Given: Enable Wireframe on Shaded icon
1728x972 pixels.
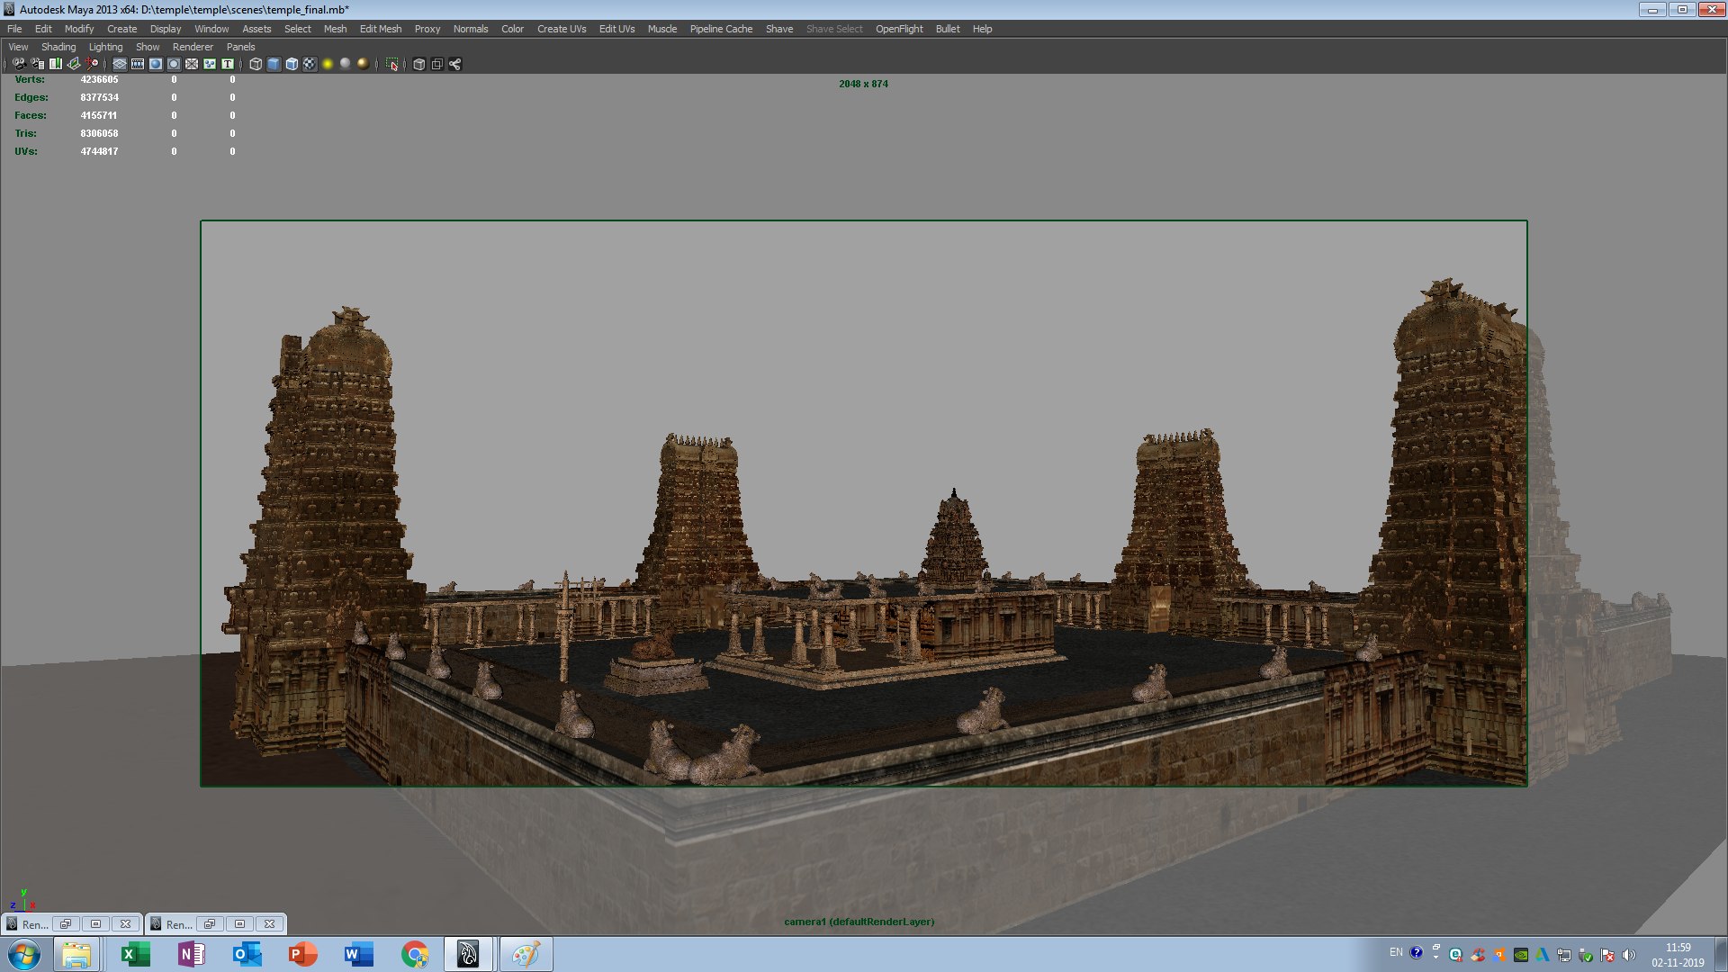Looking at the screenshot, I should pos(292,64).
